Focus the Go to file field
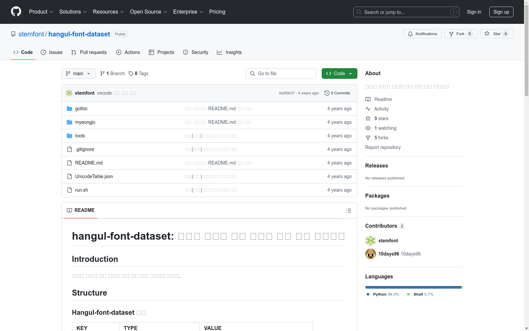 coord(281,73)
